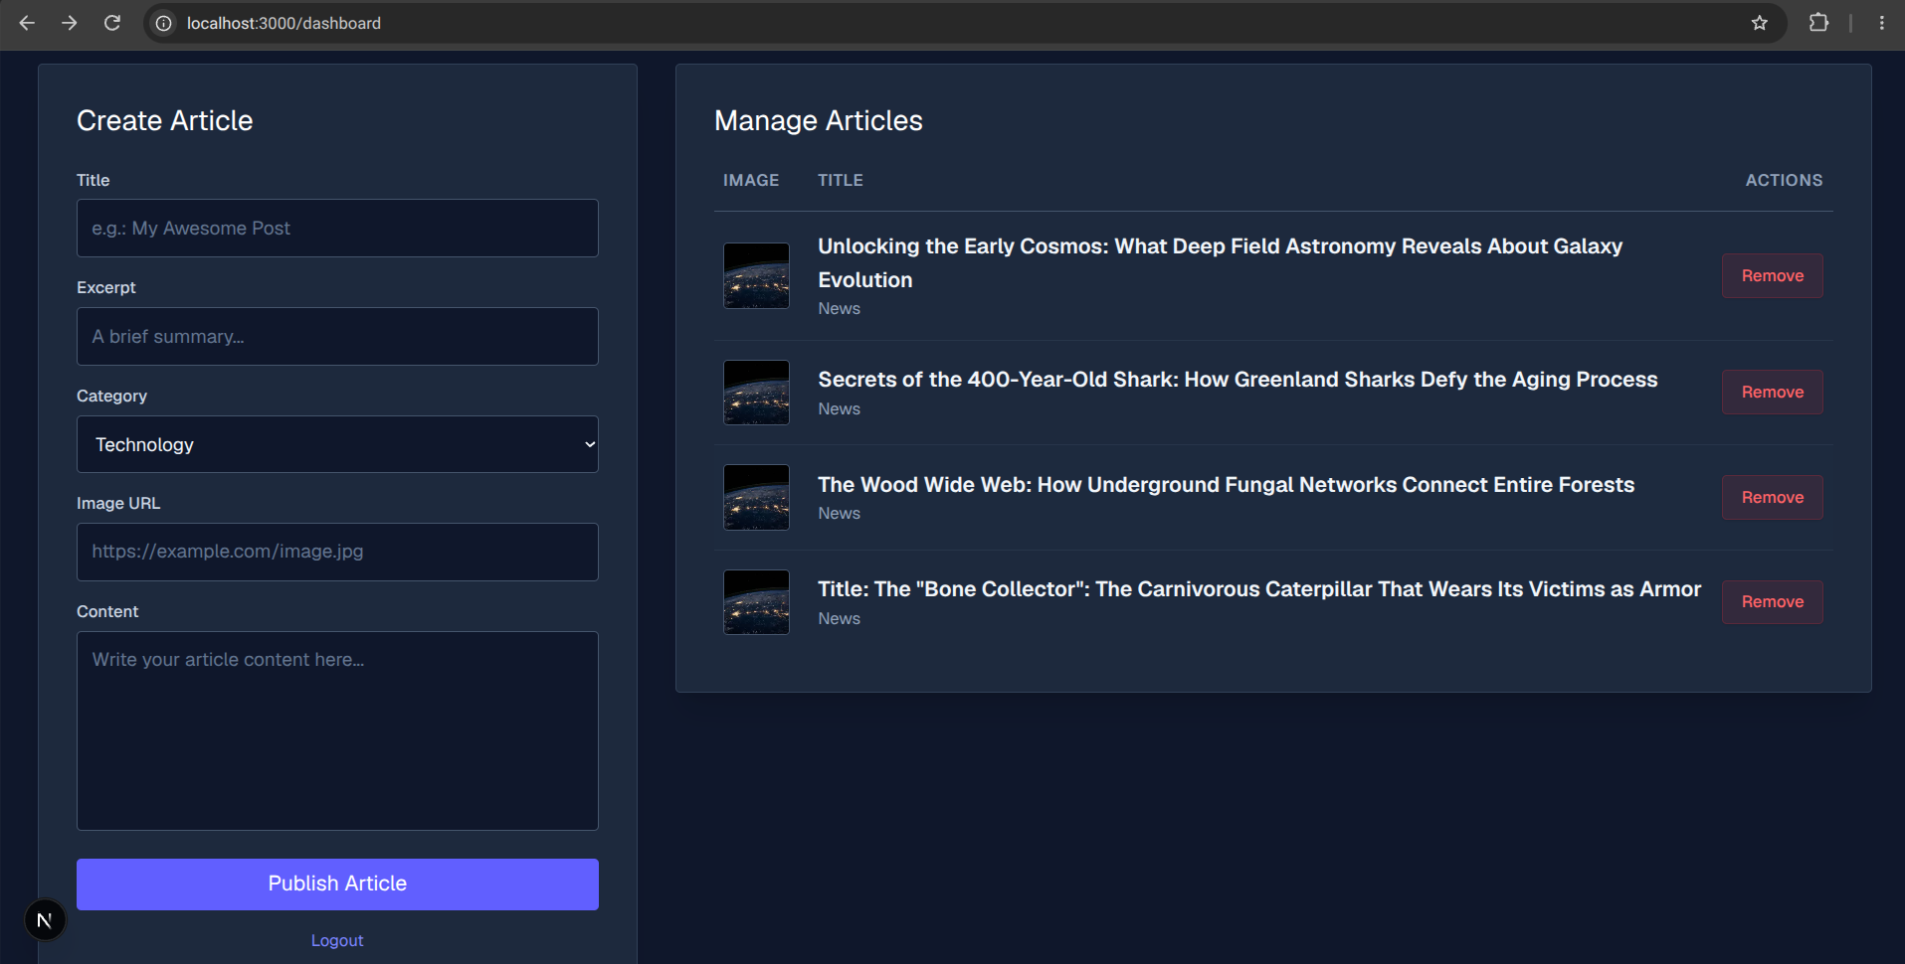
Task: Focus the Title input field
Action: pyautogui.click(x=337, y=228)
